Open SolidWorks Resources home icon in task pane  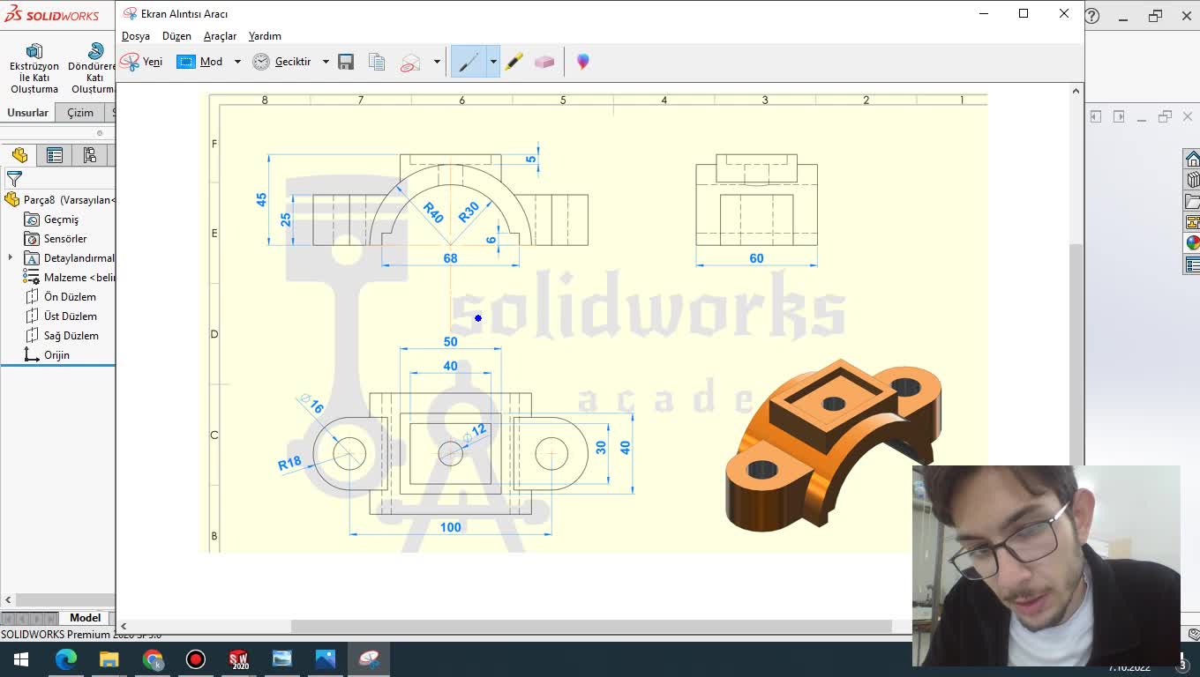click(x=1192, y=159)
